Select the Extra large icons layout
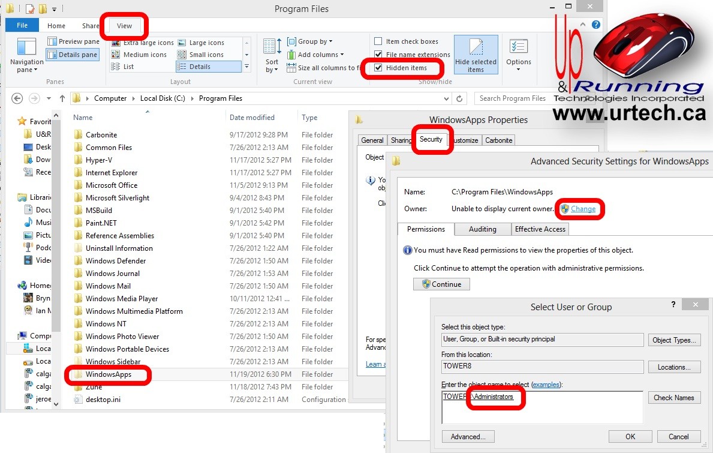 (x=143, y=43)
